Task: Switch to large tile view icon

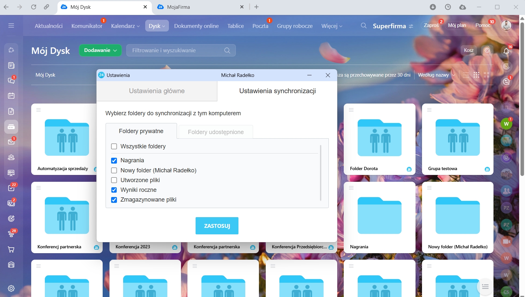Action: 486,75
